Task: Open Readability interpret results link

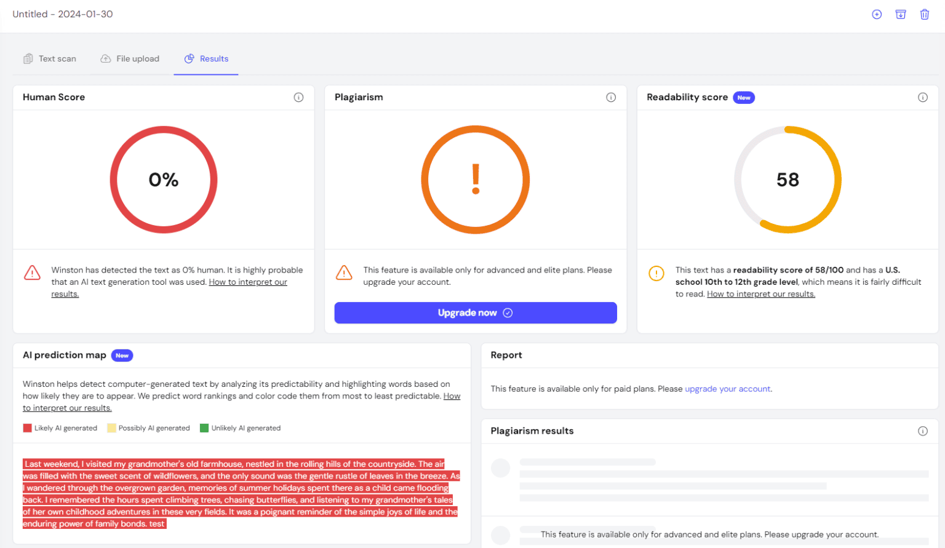Action: (760, 294)
